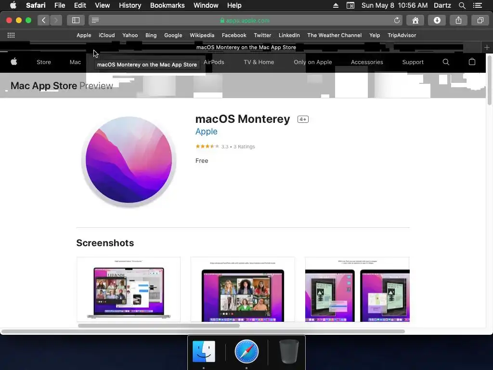Open the File menu
Image resolution: width=493 pixels, height=370 pixels.
pos(60,5)
